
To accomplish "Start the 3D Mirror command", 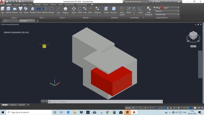I will pyautogui.click(x=97, y=10).
